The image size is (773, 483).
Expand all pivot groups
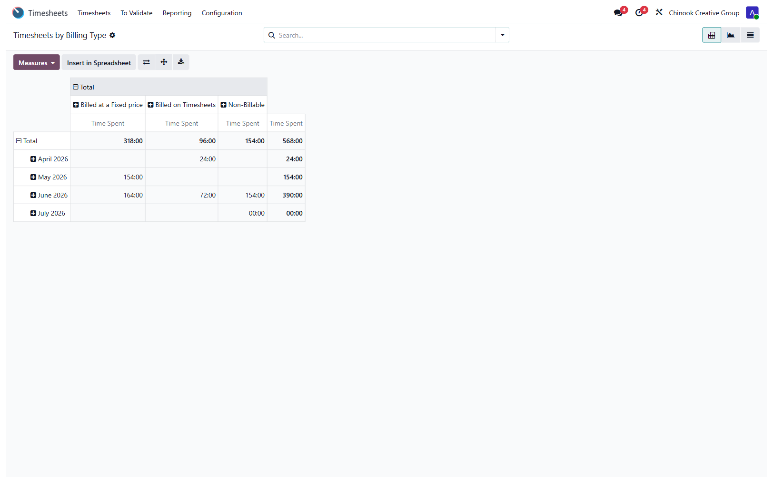164,62
